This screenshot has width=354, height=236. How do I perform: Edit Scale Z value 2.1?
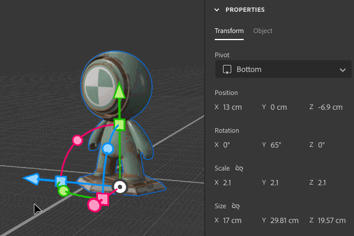click(x=322, y=183)
